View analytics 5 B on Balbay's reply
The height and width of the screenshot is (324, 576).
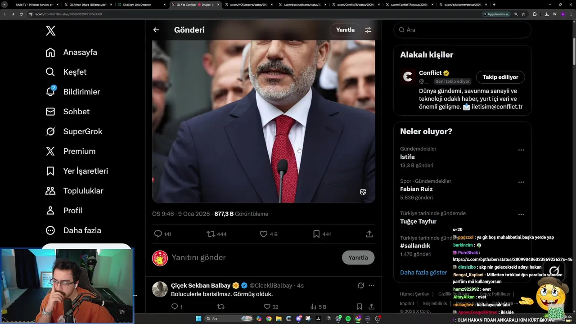(318, 306)
